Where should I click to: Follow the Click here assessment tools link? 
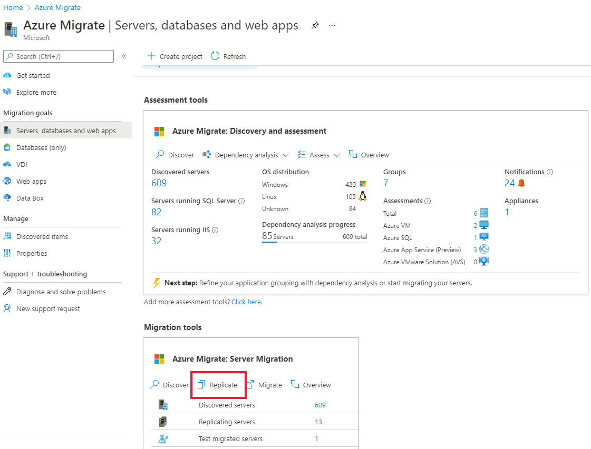[246, 302]
